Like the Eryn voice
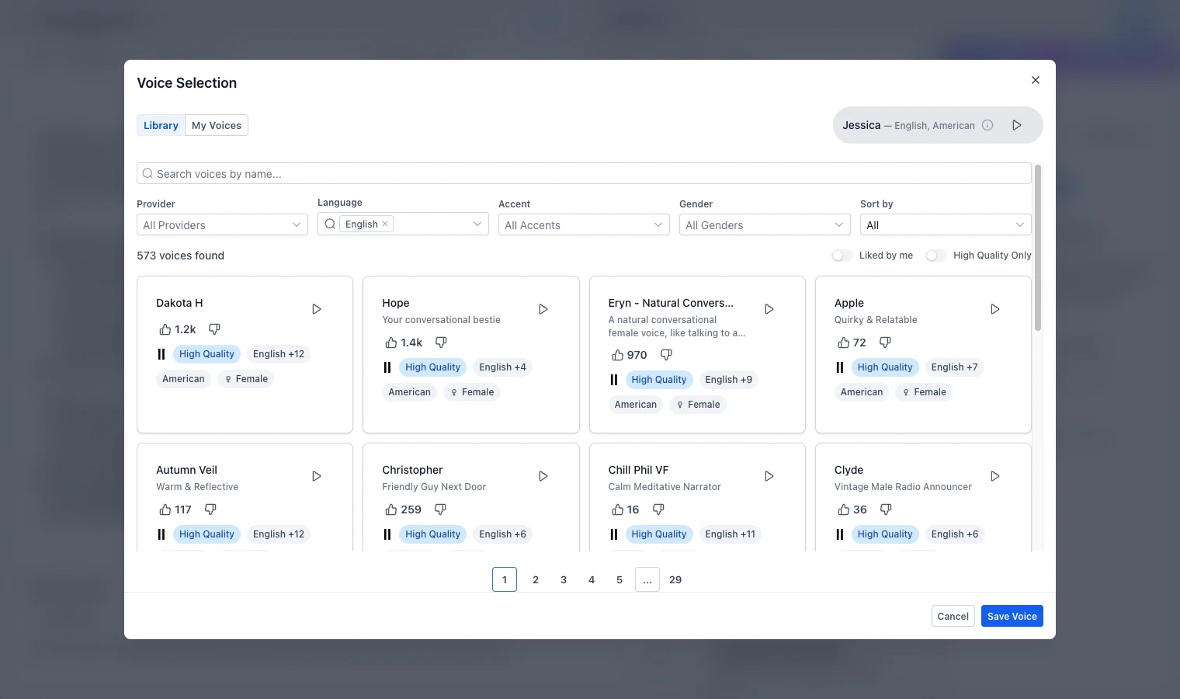The width and height of the screenshot is (1180, 699). tap(618, 355)
